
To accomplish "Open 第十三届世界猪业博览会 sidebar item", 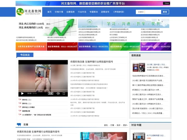I will (x=149, y=85).
